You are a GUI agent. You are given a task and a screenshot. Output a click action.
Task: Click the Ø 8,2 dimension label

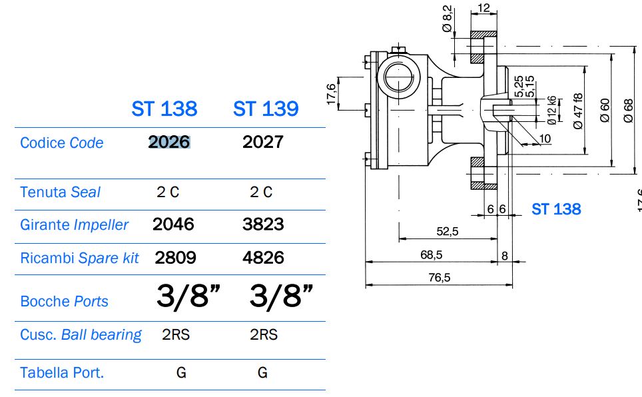tap(448, 19)
